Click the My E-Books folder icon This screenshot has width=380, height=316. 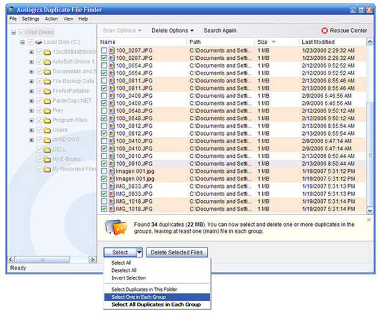coord(47,159)
